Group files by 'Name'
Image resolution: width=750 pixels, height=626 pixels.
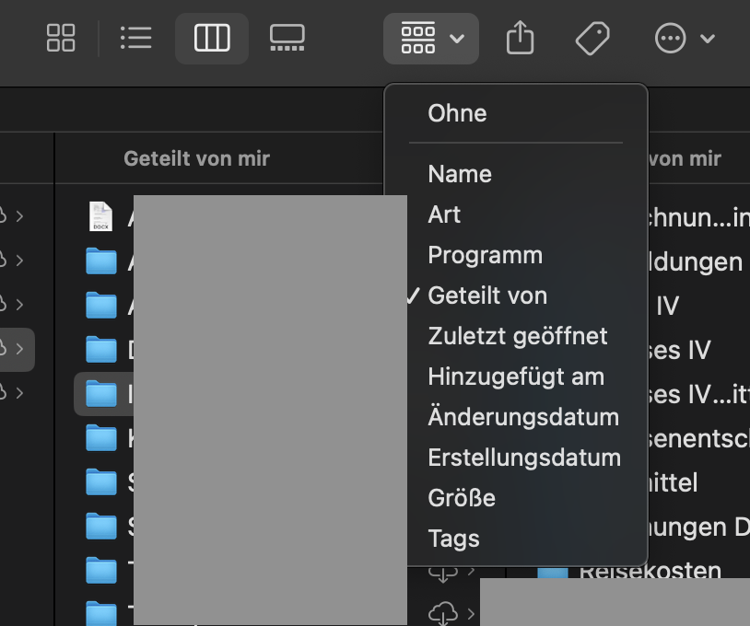(x=460, y=174)
